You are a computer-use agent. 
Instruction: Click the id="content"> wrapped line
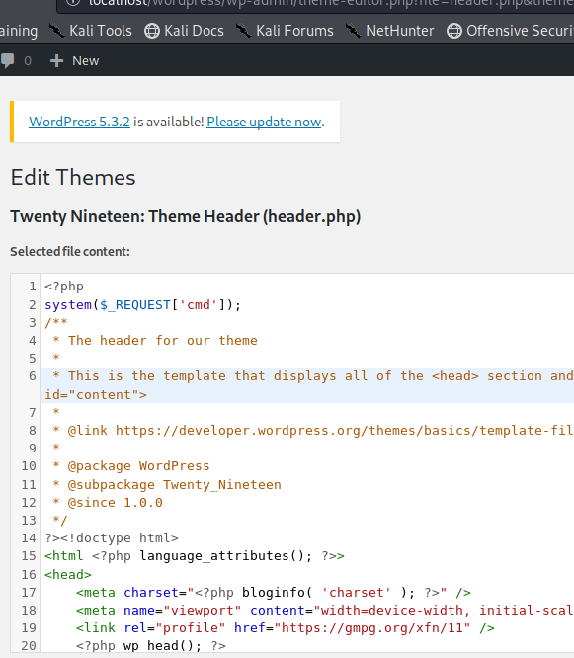point(96,395)
